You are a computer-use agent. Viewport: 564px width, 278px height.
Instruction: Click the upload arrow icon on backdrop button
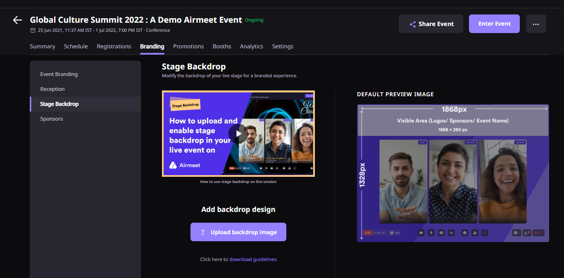pos(203,232)
